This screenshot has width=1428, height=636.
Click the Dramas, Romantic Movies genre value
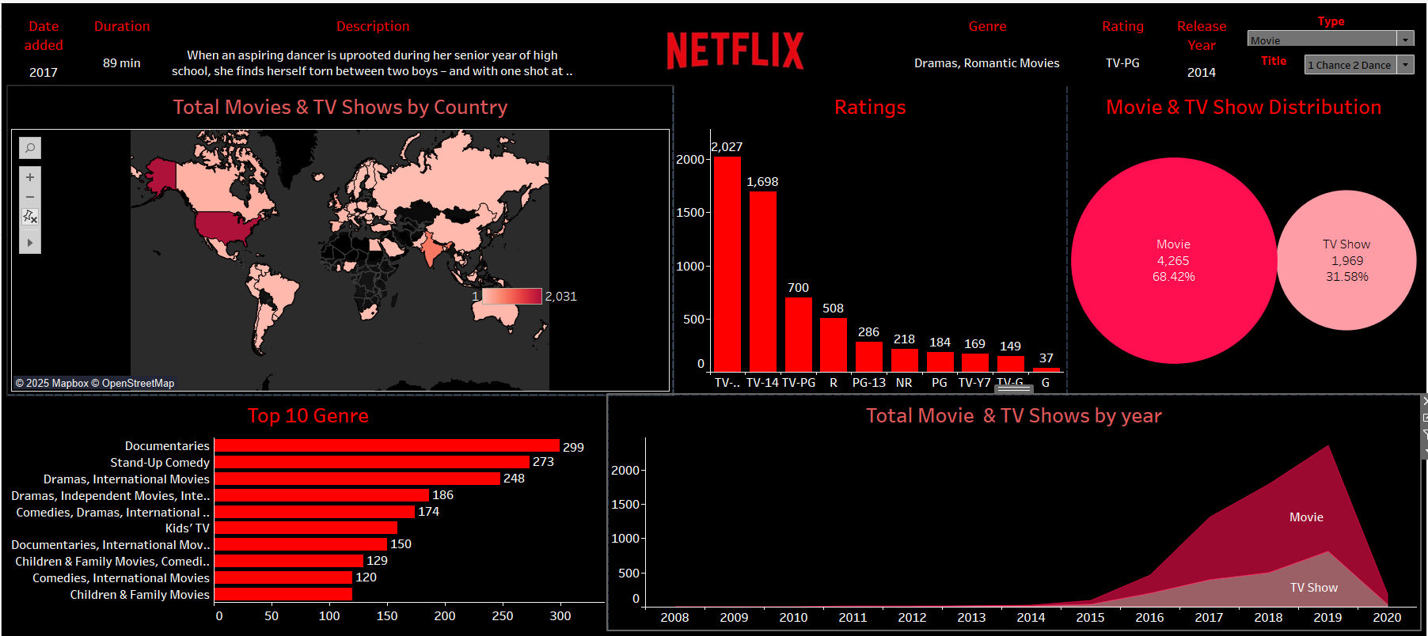987,63
